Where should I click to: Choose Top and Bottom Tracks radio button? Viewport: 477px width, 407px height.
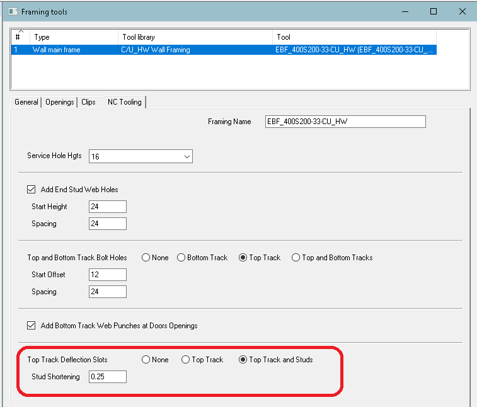296,258
